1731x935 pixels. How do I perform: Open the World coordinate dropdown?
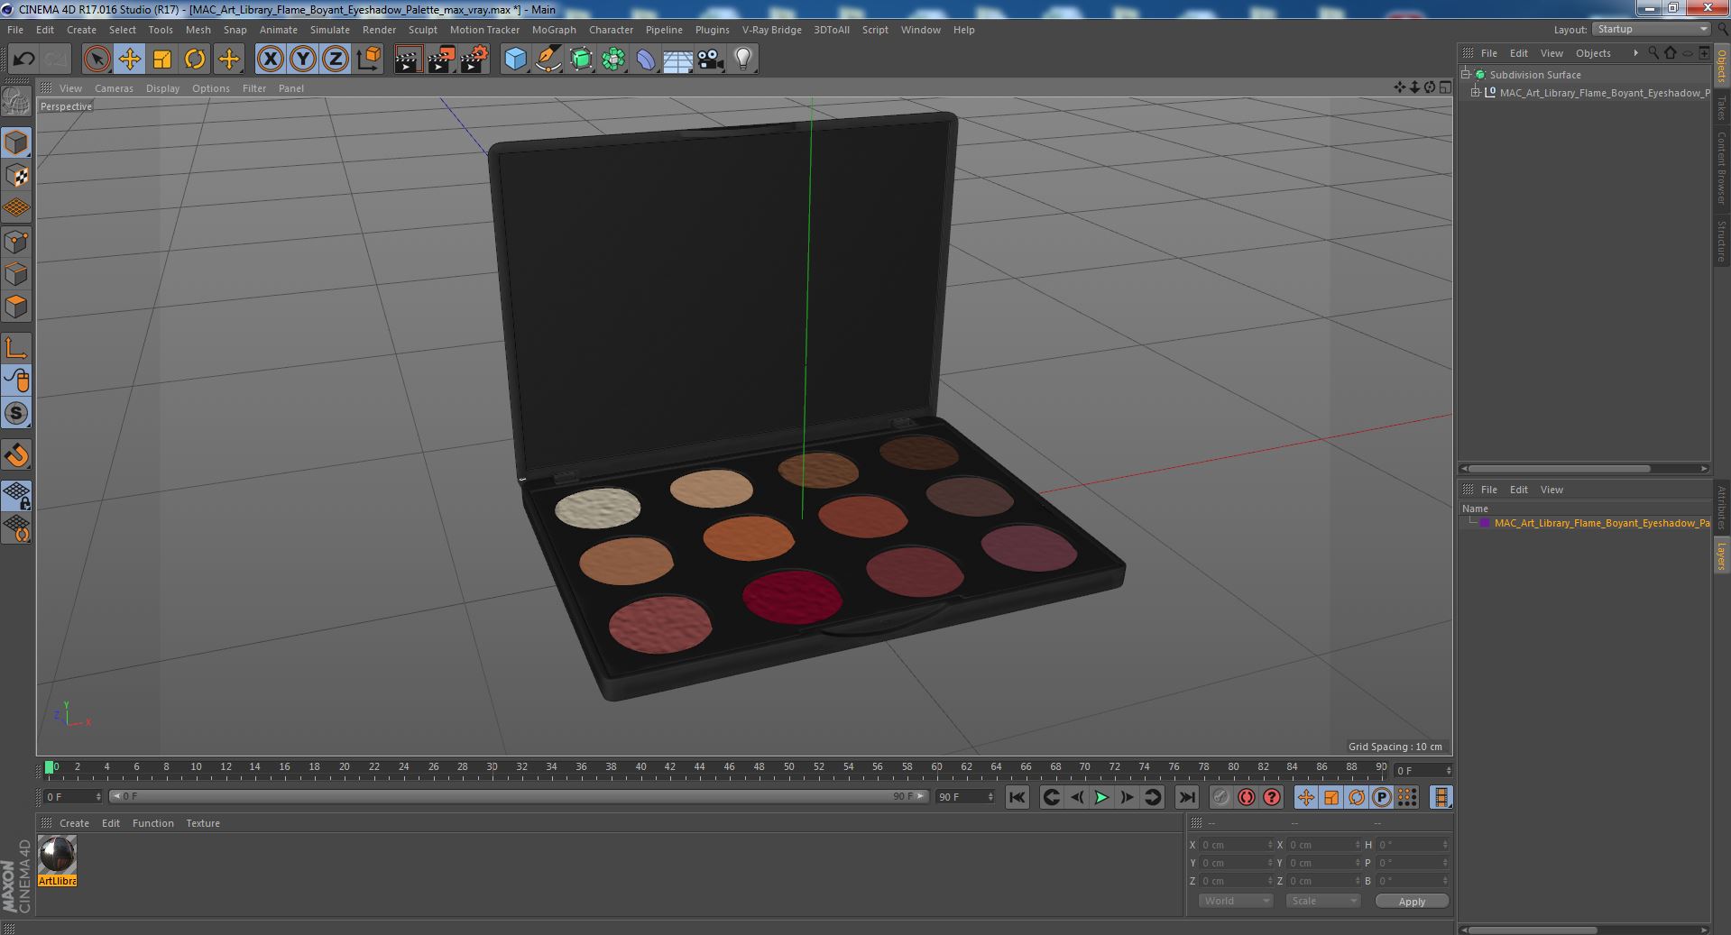click(1235, 901)
